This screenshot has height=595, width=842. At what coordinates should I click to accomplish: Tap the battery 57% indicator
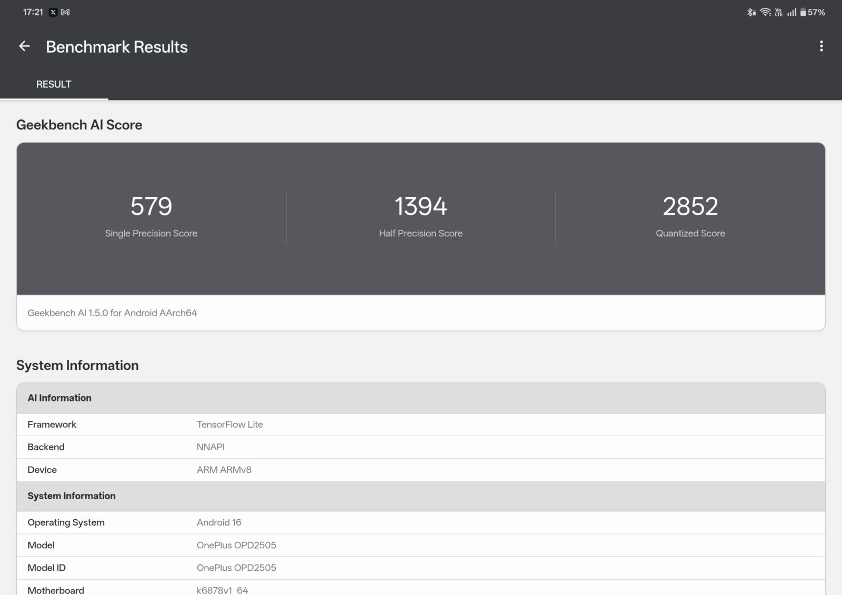click(813, 12)
